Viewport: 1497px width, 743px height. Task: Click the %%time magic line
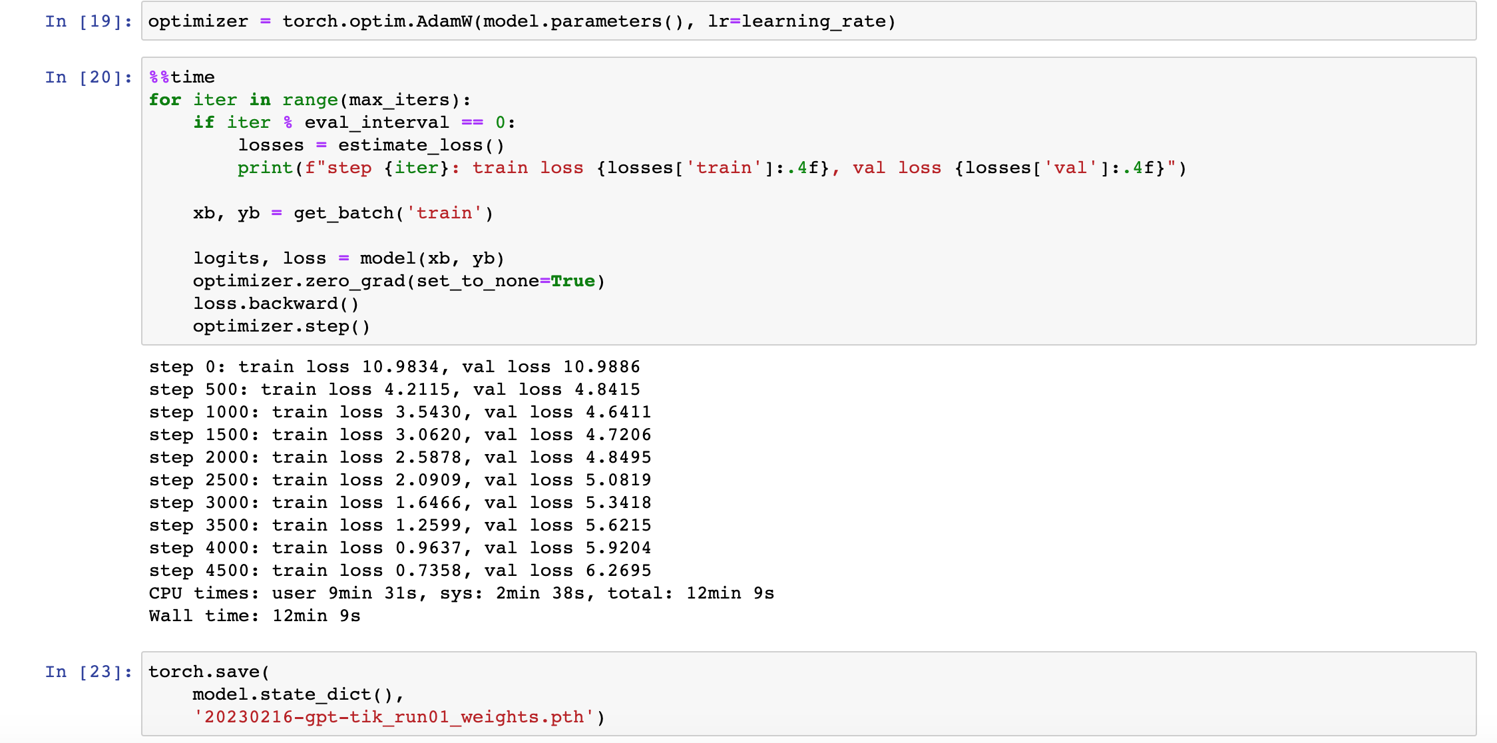[182, 77]
